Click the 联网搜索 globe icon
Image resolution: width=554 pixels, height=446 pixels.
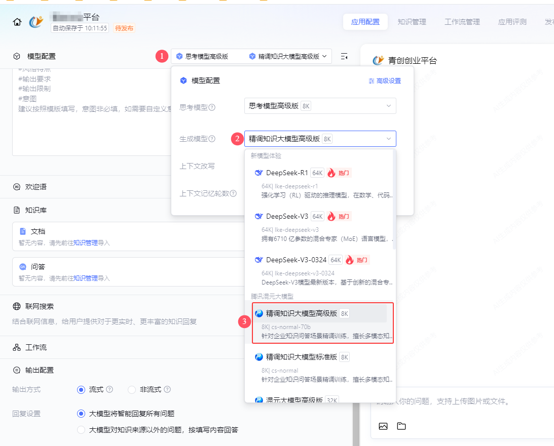click(x=17, y=306)
